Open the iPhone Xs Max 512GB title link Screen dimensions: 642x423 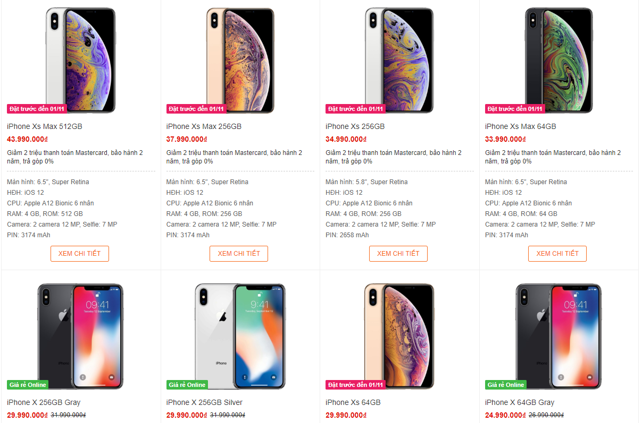(45, 126)
